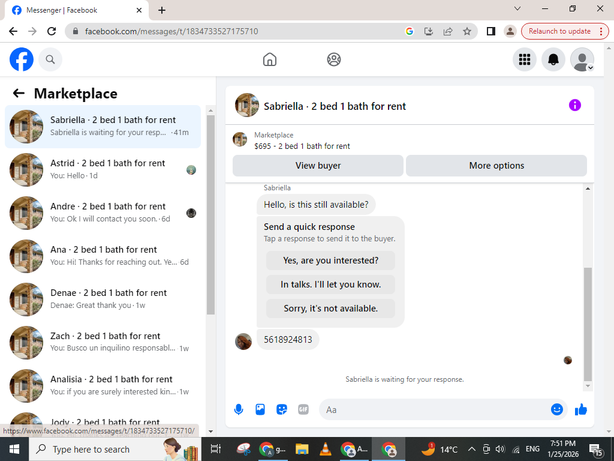Open Denae conversation in list
614x461 pixels.
(103, 299)
